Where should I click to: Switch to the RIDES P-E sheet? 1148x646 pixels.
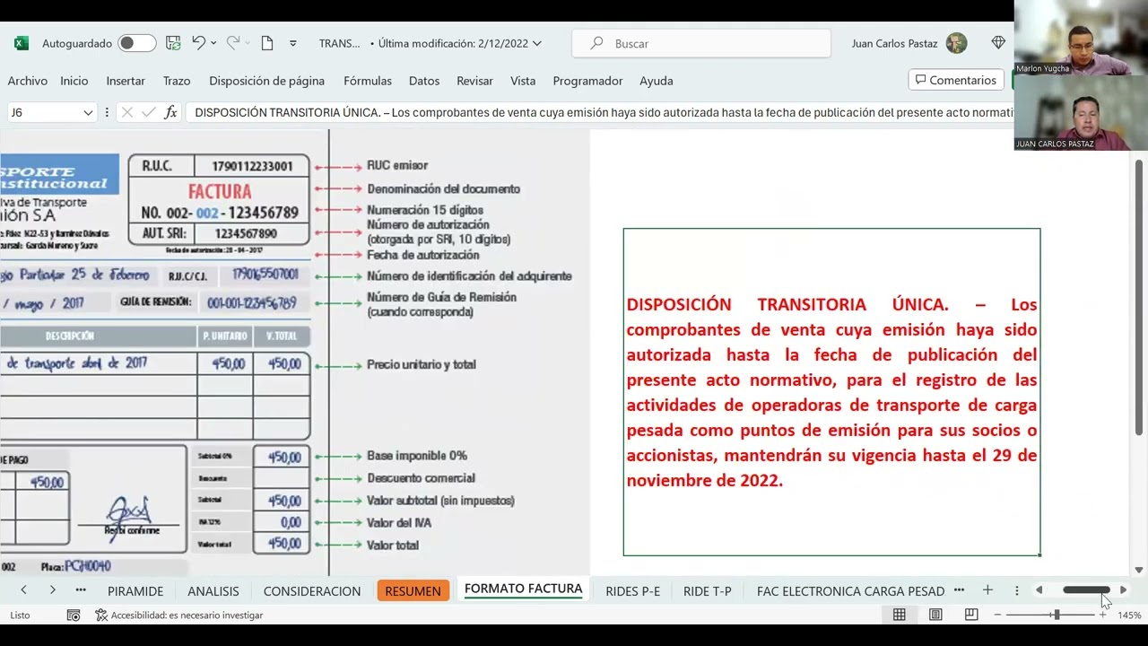[632, 591]
